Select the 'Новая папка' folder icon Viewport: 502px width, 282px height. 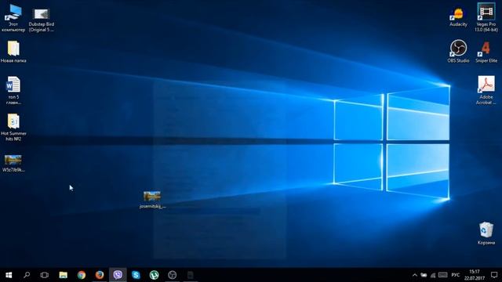point(13,52)
